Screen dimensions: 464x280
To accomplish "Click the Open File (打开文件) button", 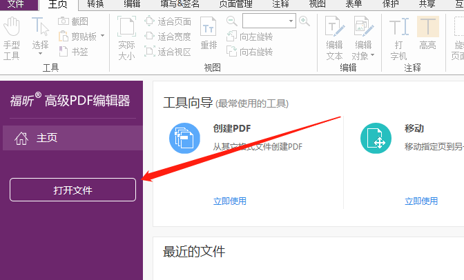I will coord(72,190).
